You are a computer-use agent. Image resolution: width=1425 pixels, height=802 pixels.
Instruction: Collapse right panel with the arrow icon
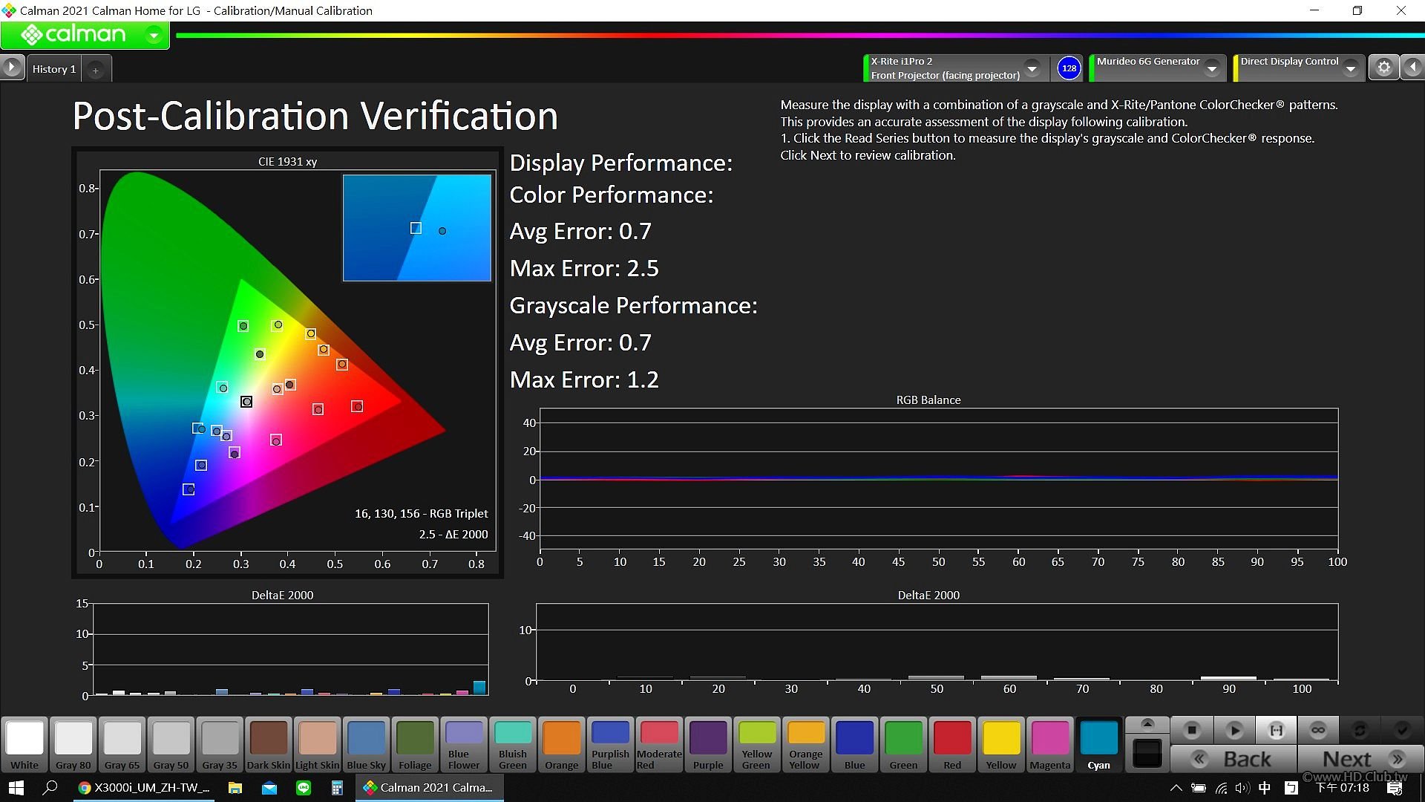1413,68
